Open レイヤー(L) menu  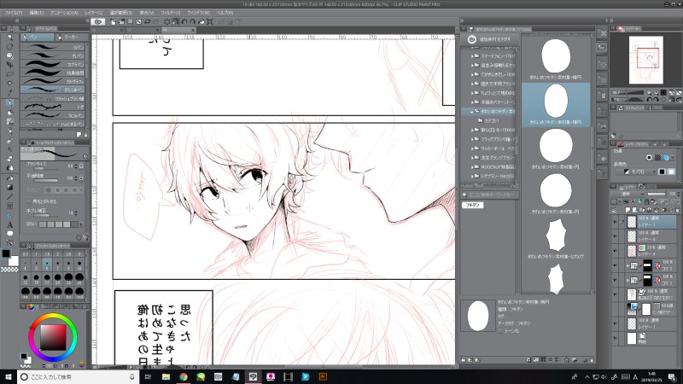click(94, 13)
